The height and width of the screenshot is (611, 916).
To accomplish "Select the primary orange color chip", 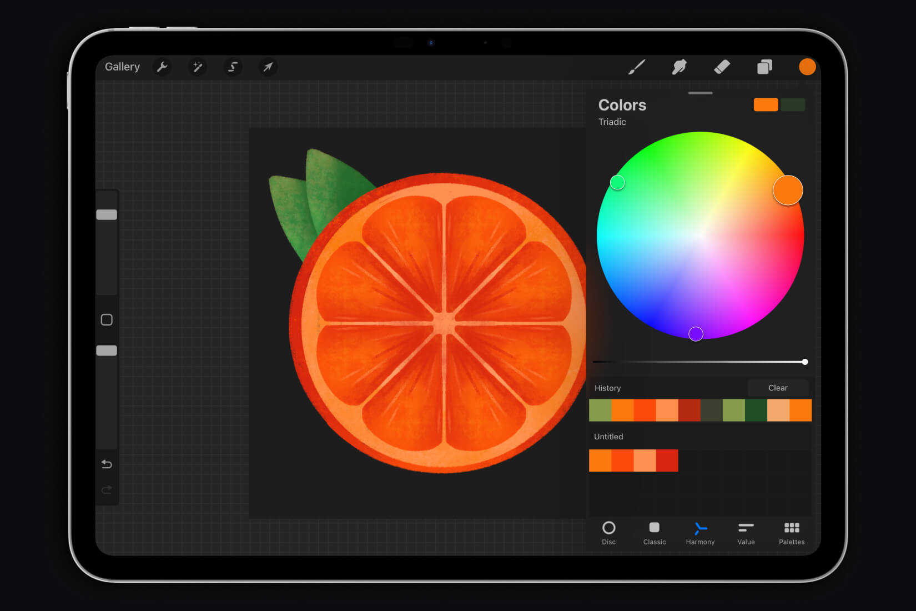I will [x=766, y=104].
